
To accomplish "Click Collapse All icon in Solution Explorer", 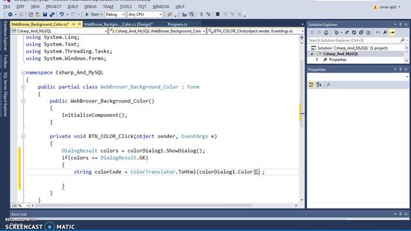I will click(x=361, y=33).
